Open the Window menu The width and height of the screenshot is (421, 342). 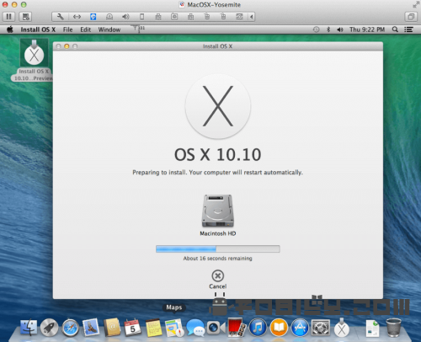(109, 29)
